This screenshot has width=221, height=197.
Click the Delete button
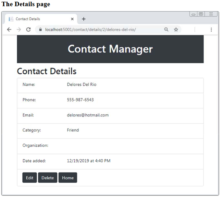click(x=48, y=177)
